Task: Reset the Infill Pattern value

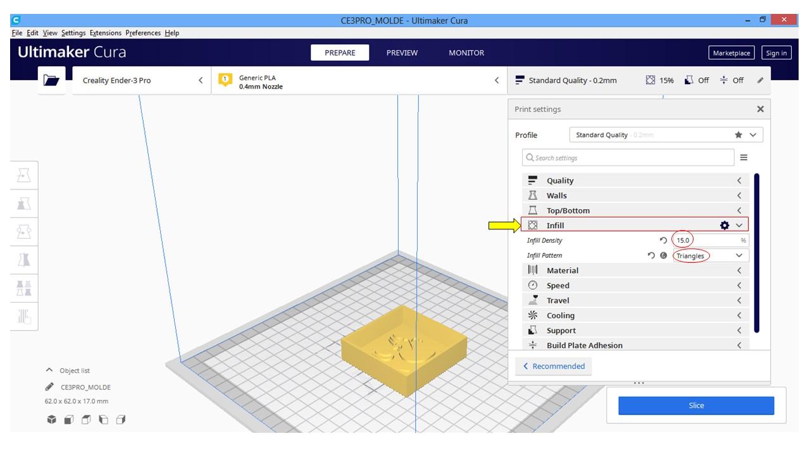Action: click(x=651, y=255)
